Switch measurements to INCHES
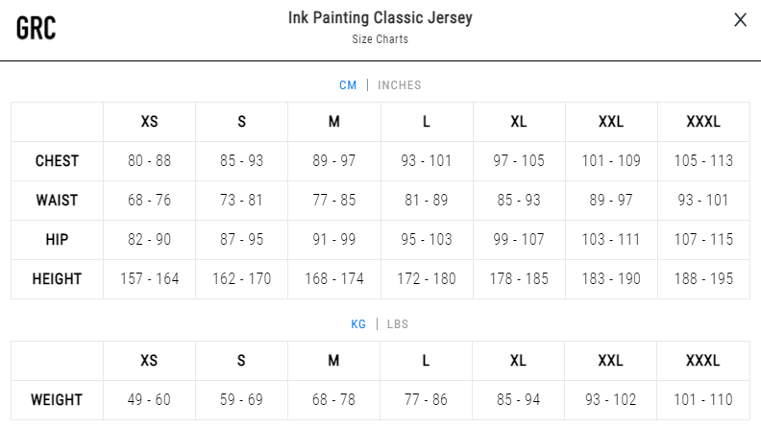Image resolution: width=761 pixels, height=429 pixels. point(400,85)
